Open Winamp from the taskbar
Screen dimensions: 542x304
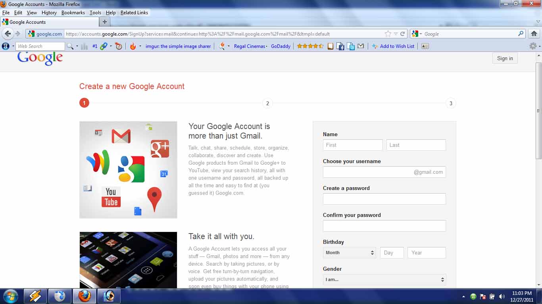pos(35,296)
